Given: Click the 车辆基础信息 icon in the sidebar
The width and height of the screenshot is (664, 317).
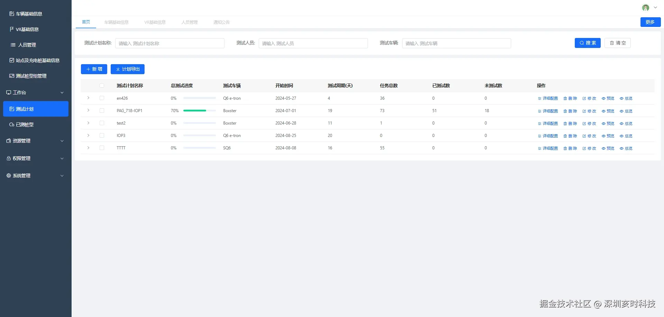Looking at the screenshot, I should click(x=12, y=14).
